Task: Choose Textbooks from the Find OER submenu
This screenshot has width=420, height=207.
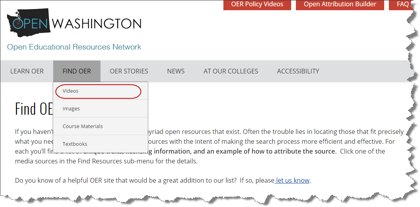Action: (x=100, y=144)
